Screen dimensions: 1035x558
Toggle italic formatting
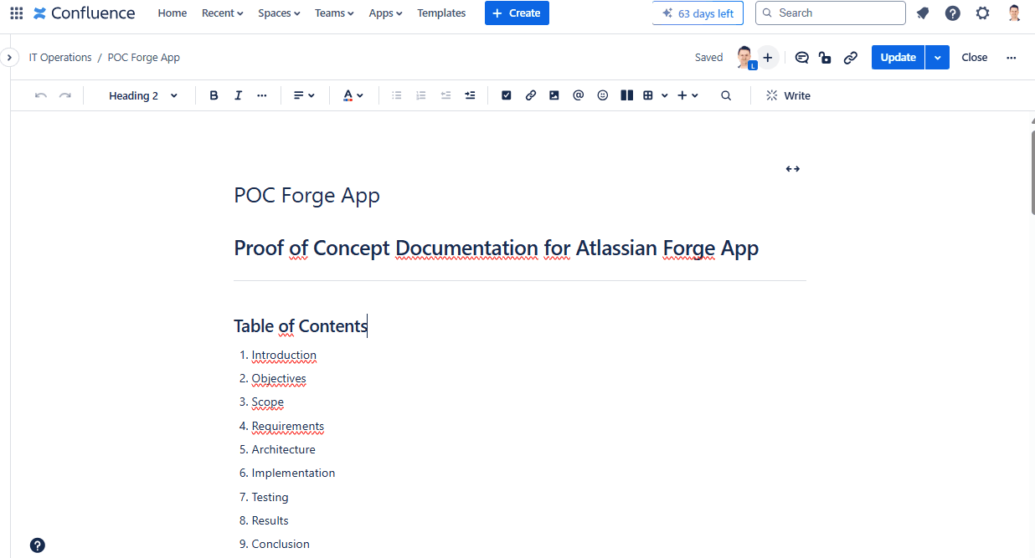tap(238, 95)
